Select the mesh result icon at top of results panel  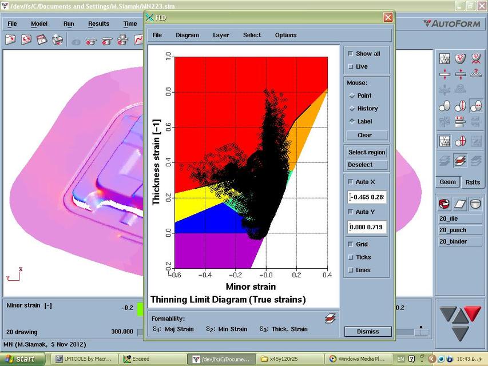[445, 58]
